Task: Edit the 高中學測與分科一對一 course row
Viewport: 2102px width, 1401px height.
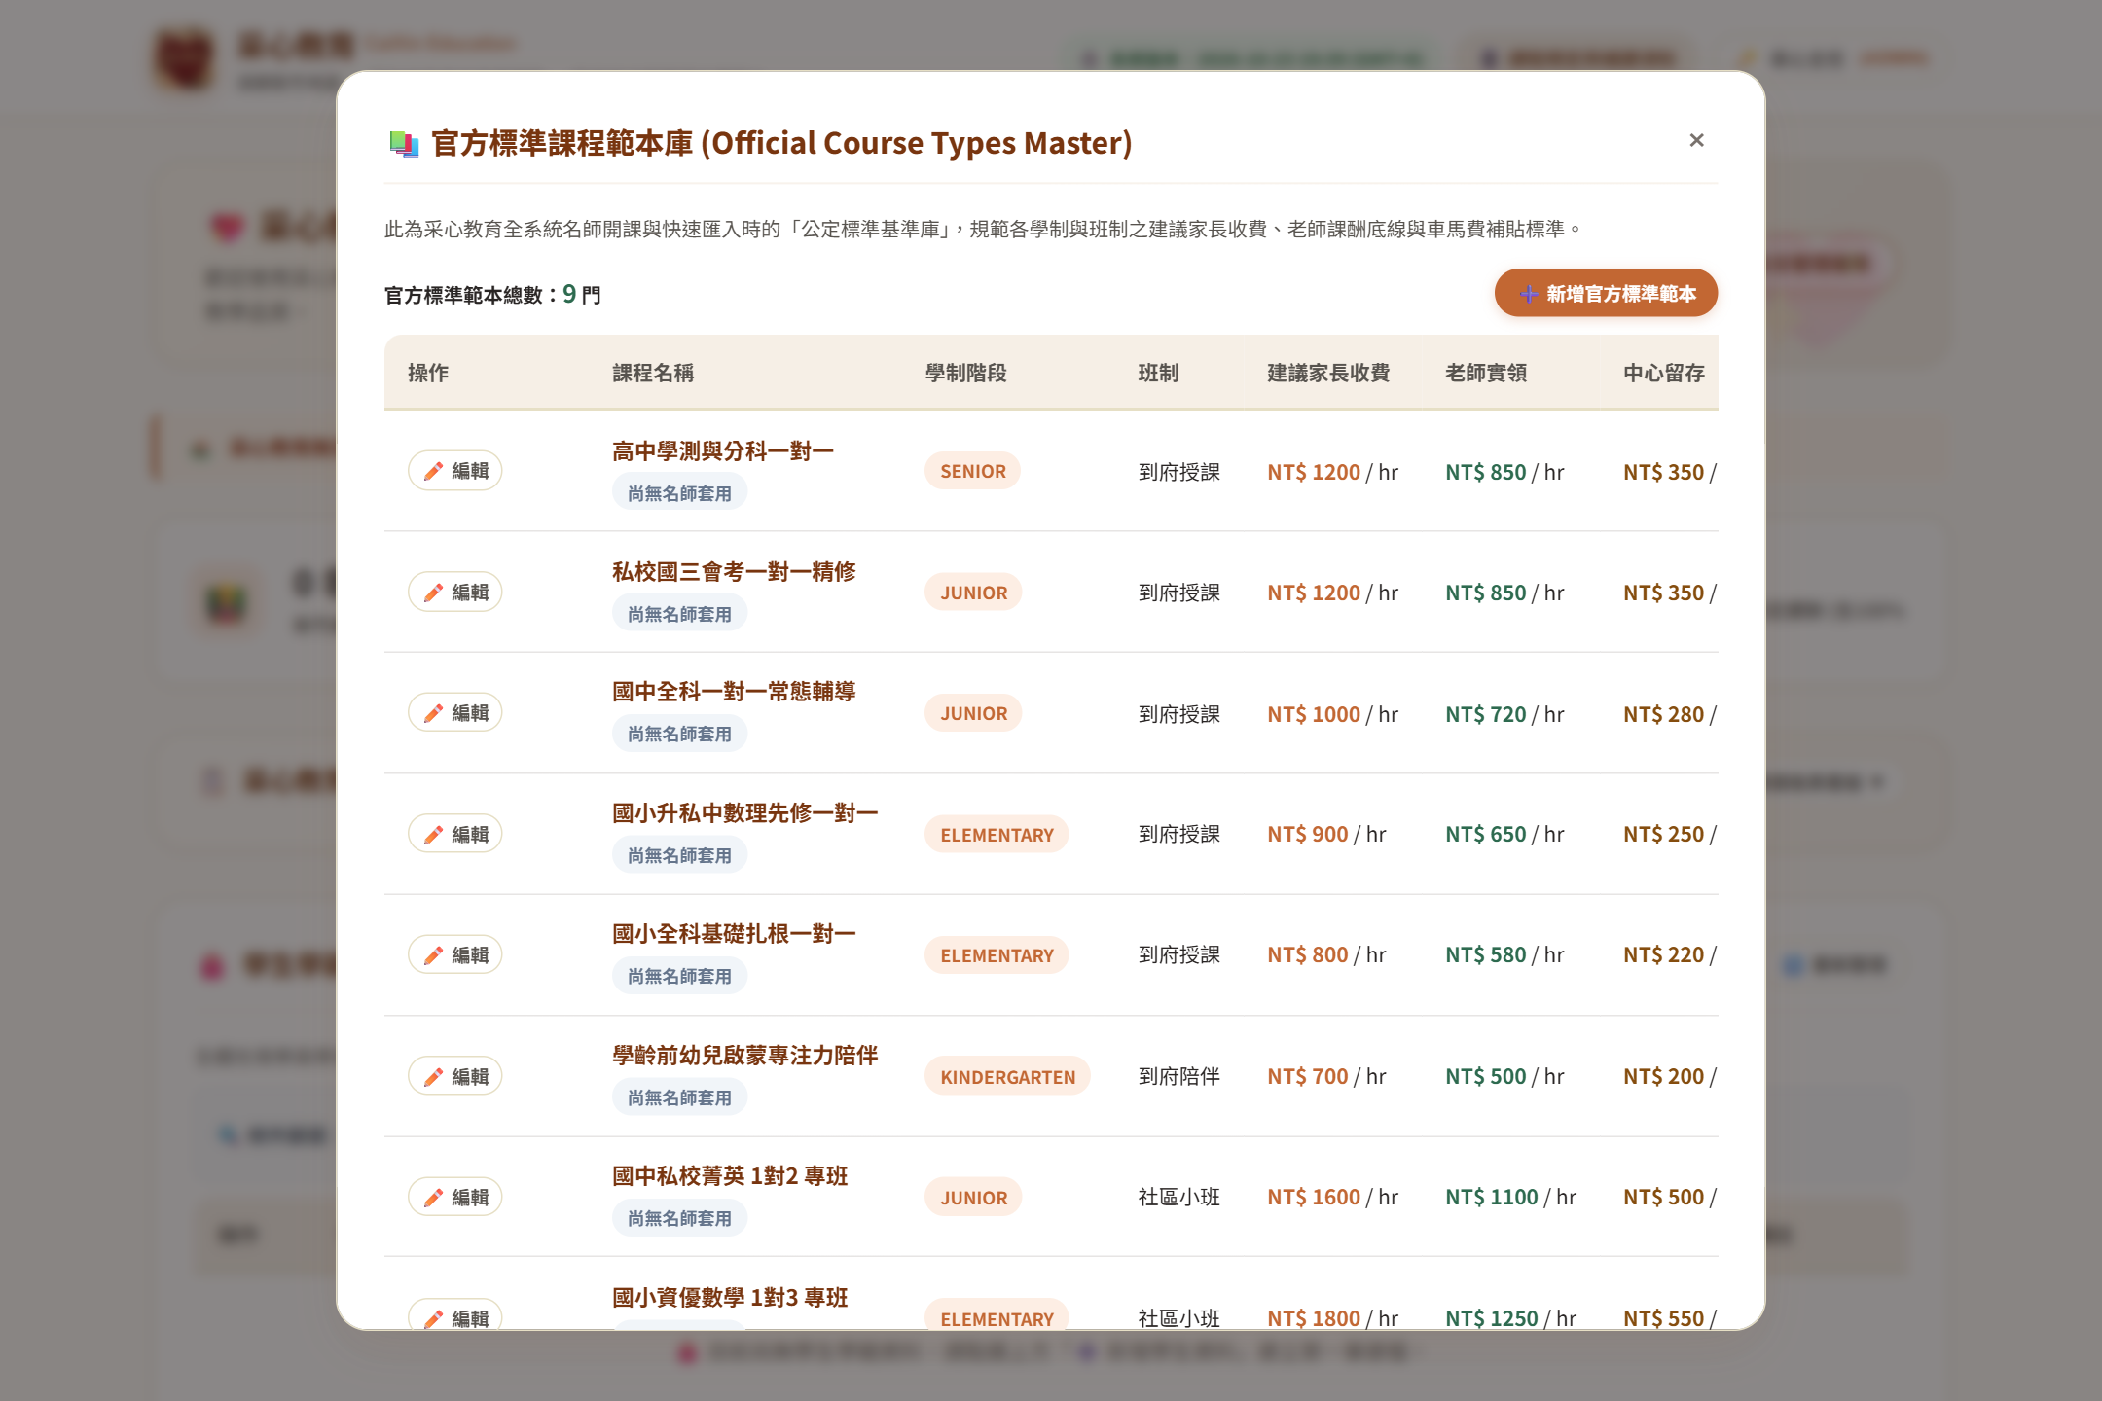Action: pyautogui.click(x=454, y=471)
